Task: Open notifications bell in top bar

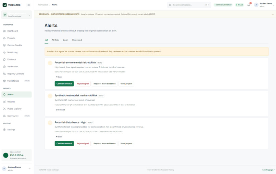Action: (x=249, y=5)
